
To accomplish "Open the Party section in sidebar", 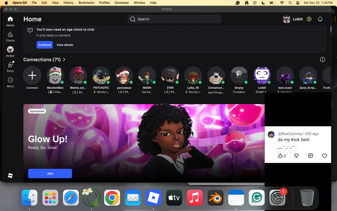I will [x=10, y=67].
